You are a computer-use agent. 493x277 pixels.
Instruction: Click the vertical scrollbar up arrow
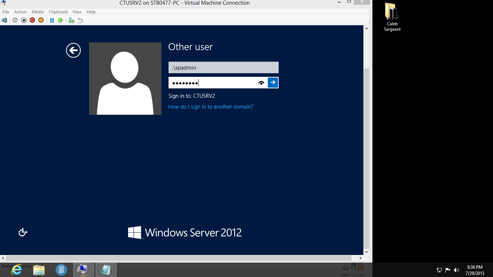(366, 28)
